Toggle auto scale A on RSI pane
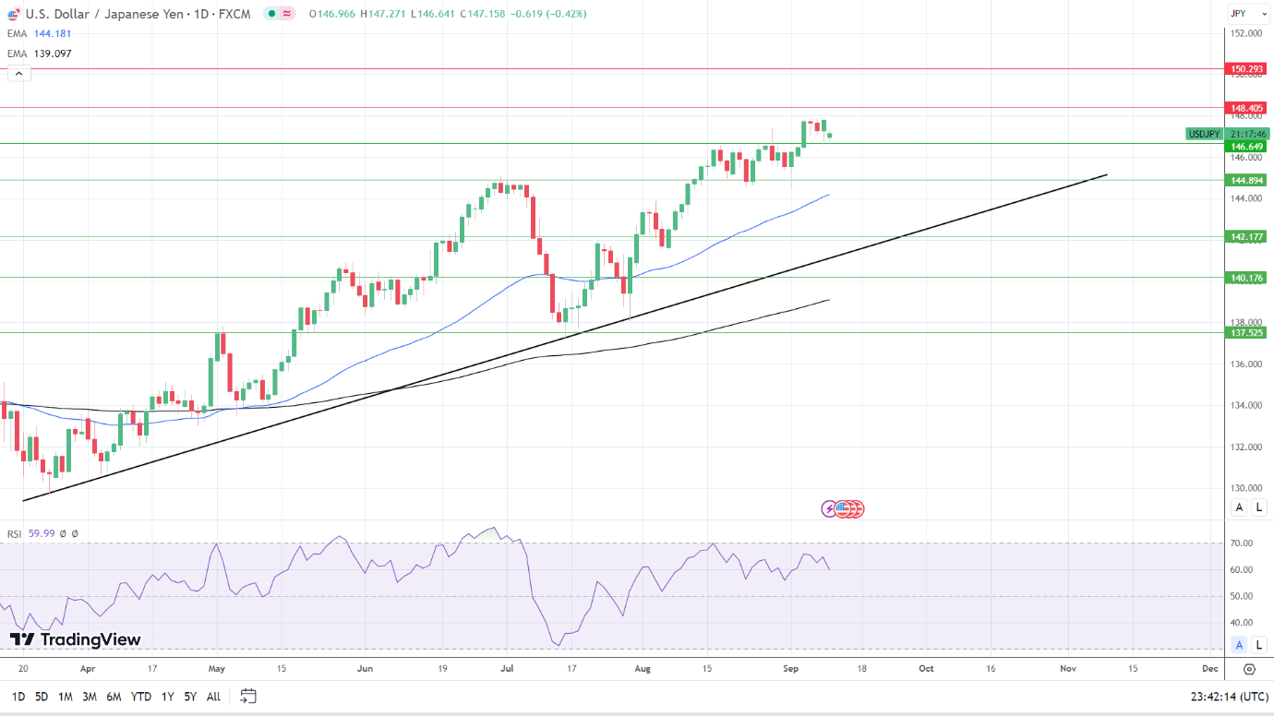The height and width of the screenshot is (716, 1274). (1239, 644)
